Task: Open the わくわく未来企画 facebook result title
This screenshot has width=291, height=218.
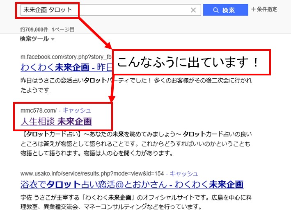Action: 66,67
